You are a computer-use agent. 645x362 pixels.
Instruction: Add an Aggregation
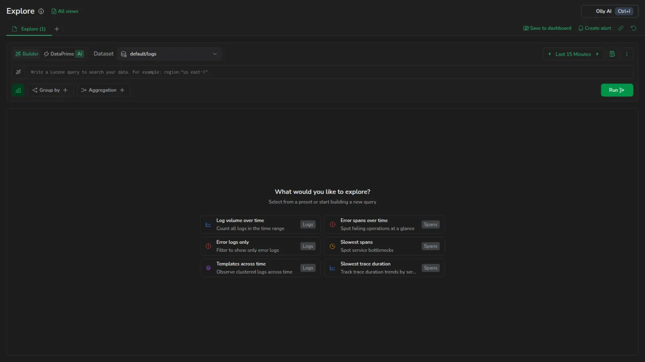[103, 90]
